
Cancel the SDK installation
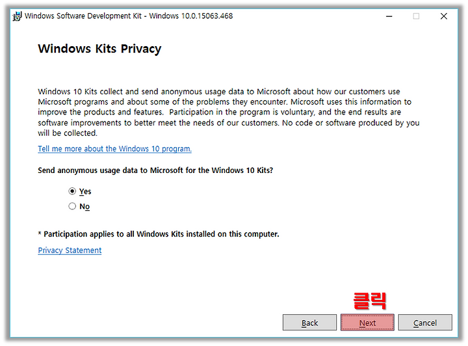[x=425, y=323]
